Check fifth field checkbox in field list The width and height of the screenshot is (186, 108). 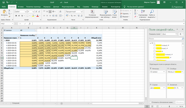click(x=154, y=57)
